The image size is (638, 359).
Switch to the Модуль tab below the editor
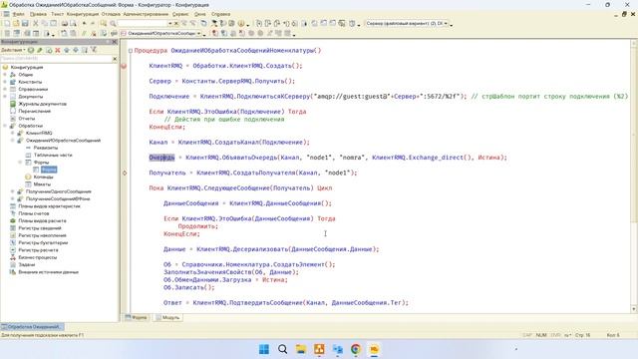(x=167, y=317)
